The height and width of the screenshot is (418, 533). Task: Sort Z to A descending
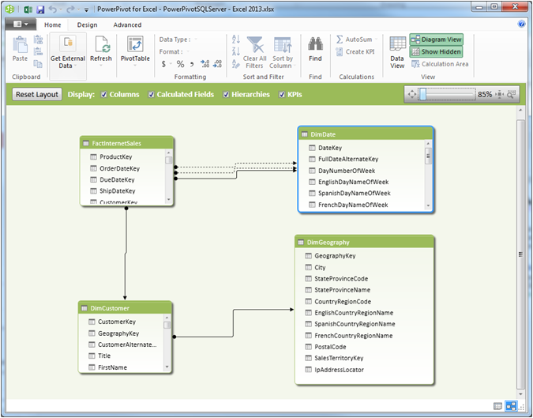(x=236, y=51)
